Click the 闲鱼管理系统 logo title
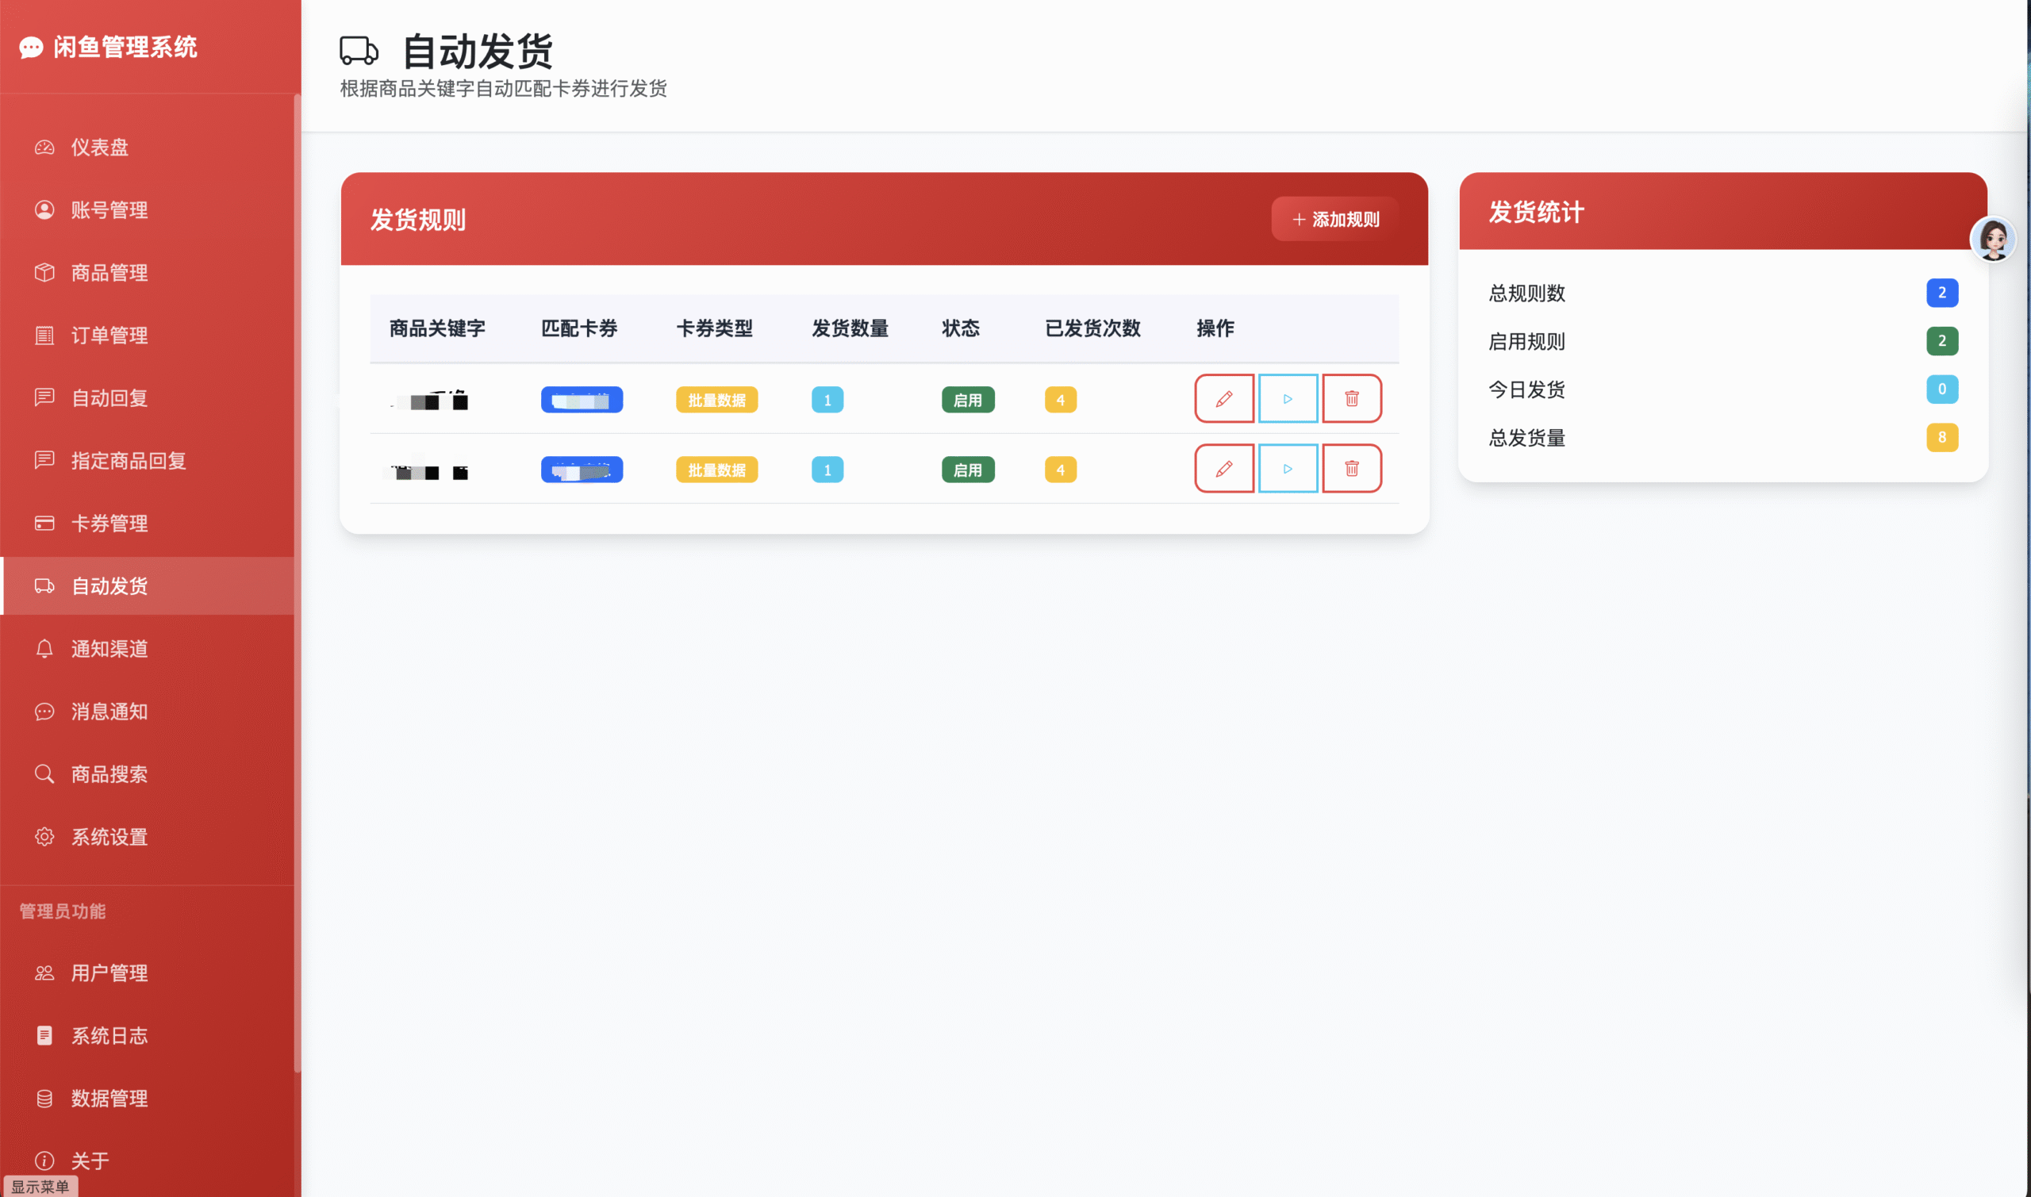 [x=125, y=47]
